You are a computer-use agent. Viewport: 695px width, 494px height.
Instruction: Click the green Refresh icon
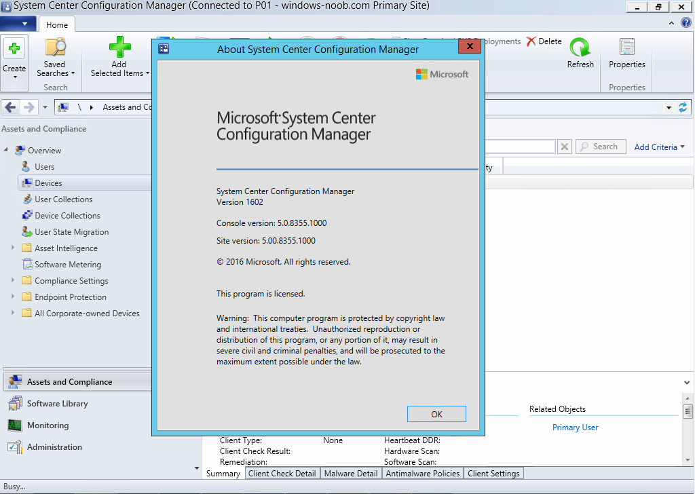[x=580, y=47]
